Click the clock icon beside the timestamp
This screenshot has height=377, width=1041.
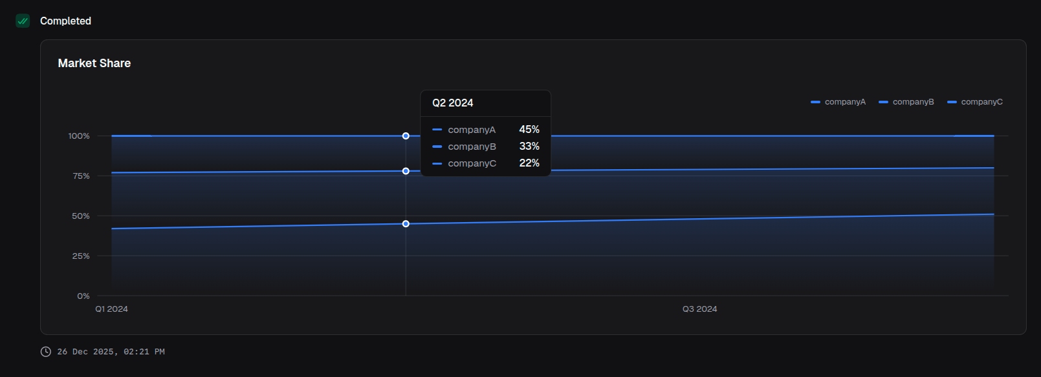46,352
